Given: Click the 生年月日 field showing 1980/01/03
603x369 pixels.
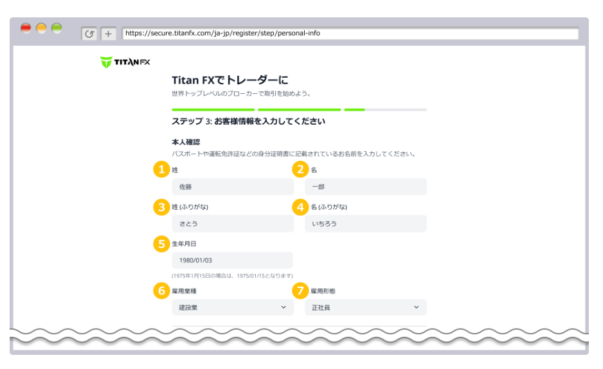Looking at the screenshot, I should tap(232, 260).
